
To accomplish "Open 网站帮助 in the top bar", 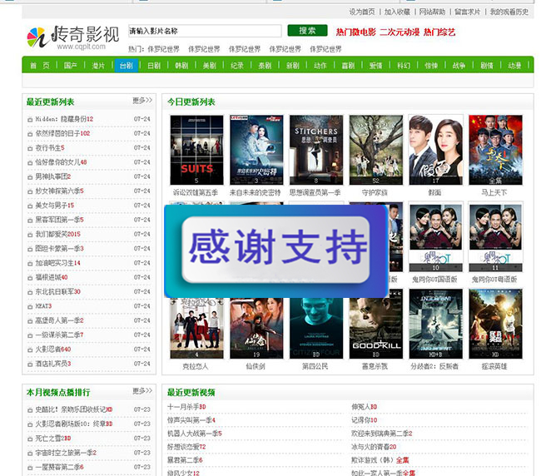I will tap(432, 12).
